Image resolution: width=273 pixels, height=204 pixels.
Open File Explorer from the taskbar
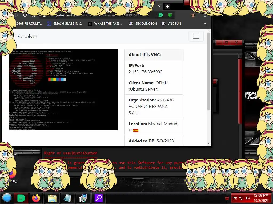tap(52, 198)
